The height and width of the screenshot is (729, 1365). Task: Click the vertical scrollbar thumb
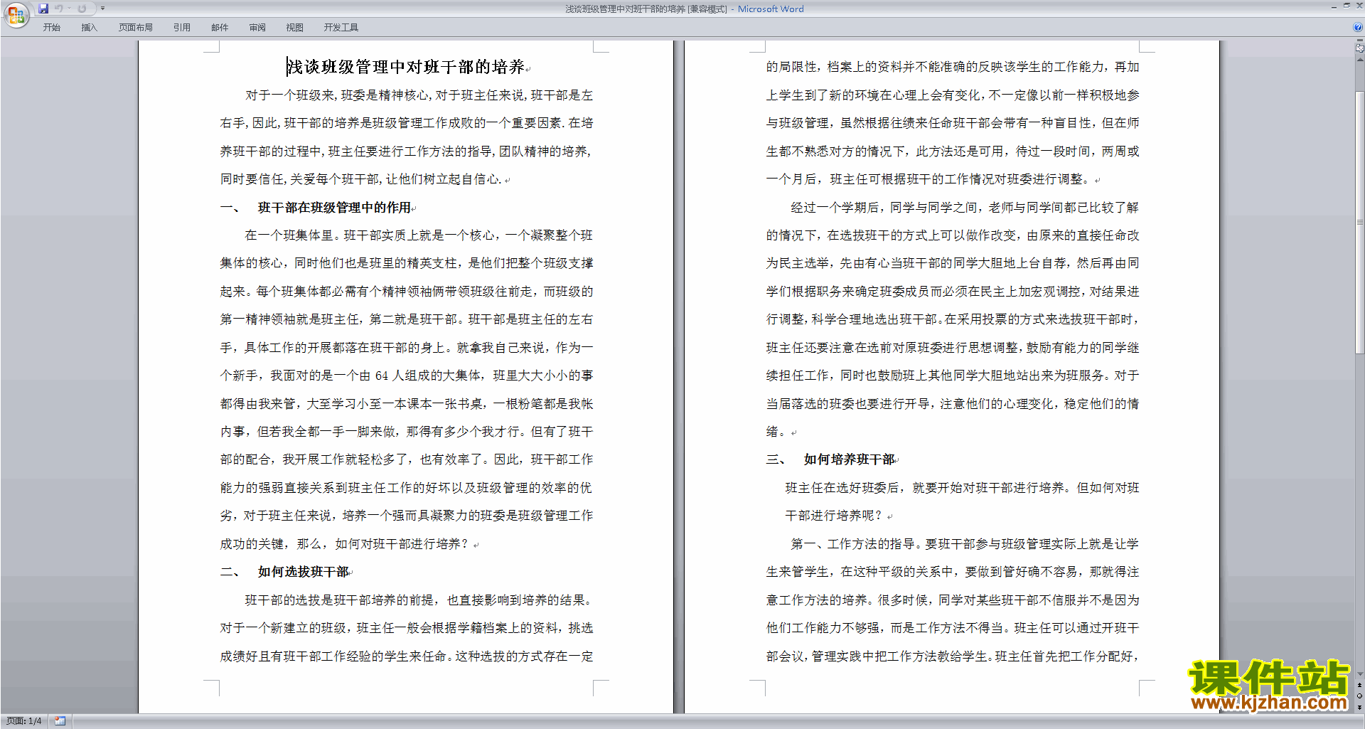click(1360, 223)
